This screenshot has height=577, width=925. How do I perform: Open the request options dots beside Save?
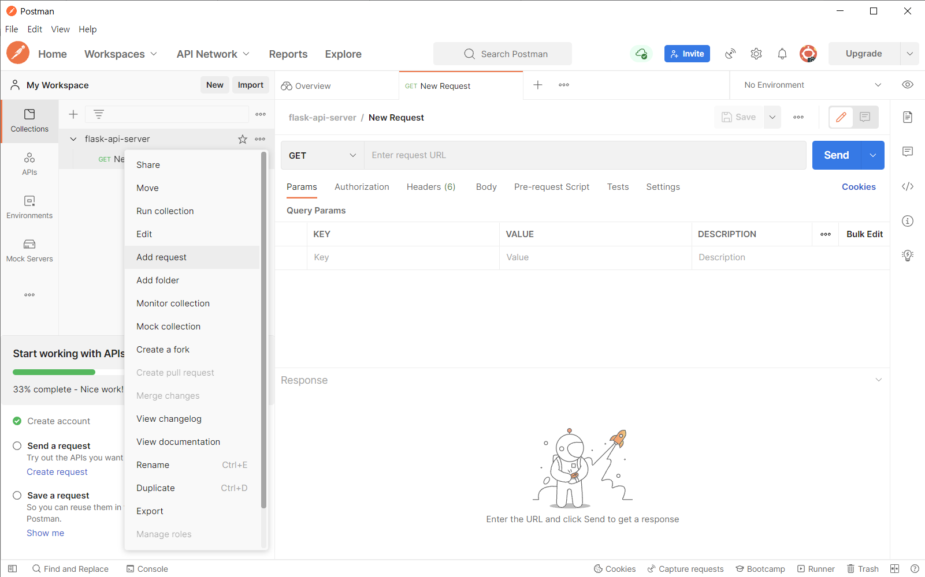[798, 117]
